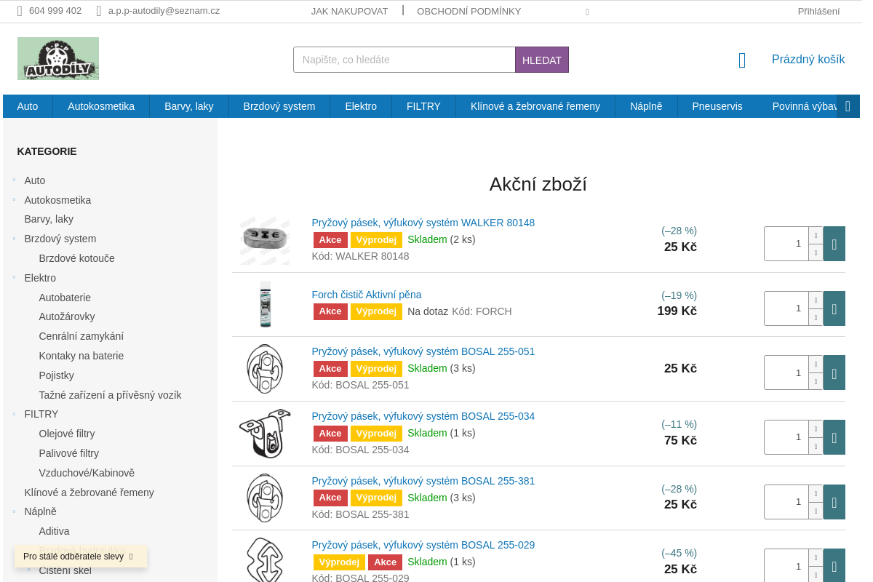
Task: Open FILTRY in top menu
Action: [x=423, y=106]
